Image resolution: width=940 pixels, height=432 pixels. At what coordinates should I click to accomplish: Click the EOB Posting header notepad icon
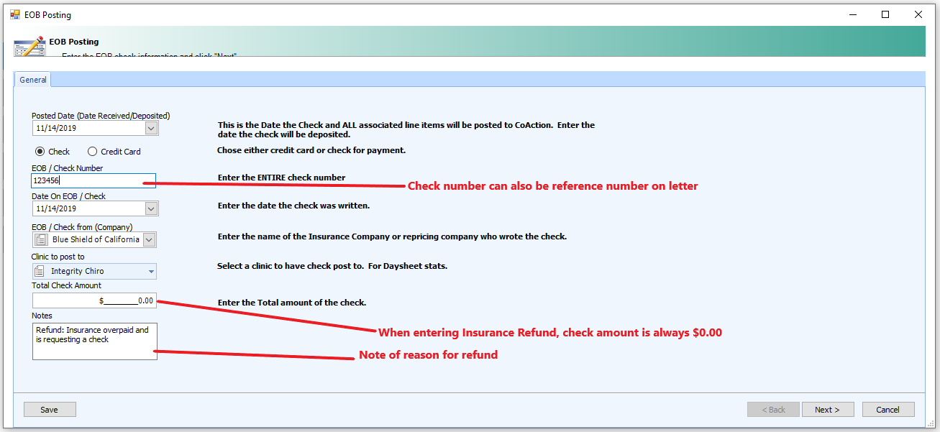click(x=29, y=45)
